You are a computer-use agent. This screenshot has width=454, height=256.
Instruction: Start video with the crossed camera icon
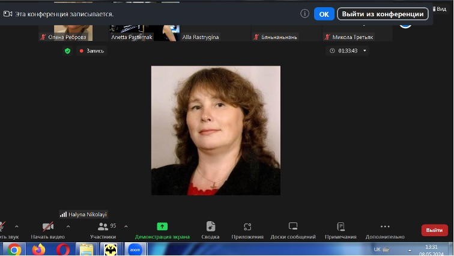point(48,227)
